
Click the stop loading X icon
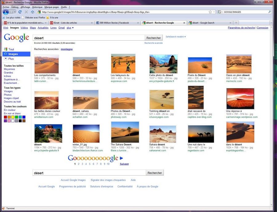26,12
